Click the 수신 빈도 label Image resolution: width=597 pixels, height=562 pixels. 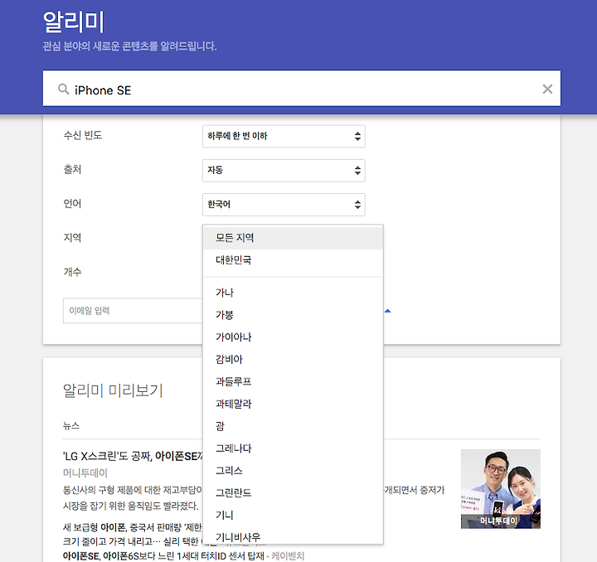click(83, 135)
